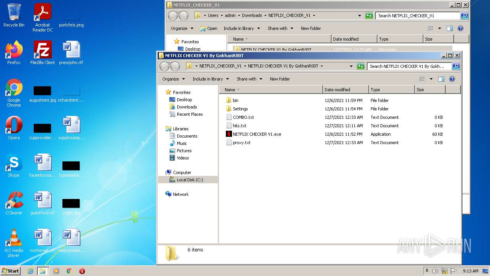Launch Google Chrome desktop shortcut
Screen dimensions: 490x276
tap(14, 93)
